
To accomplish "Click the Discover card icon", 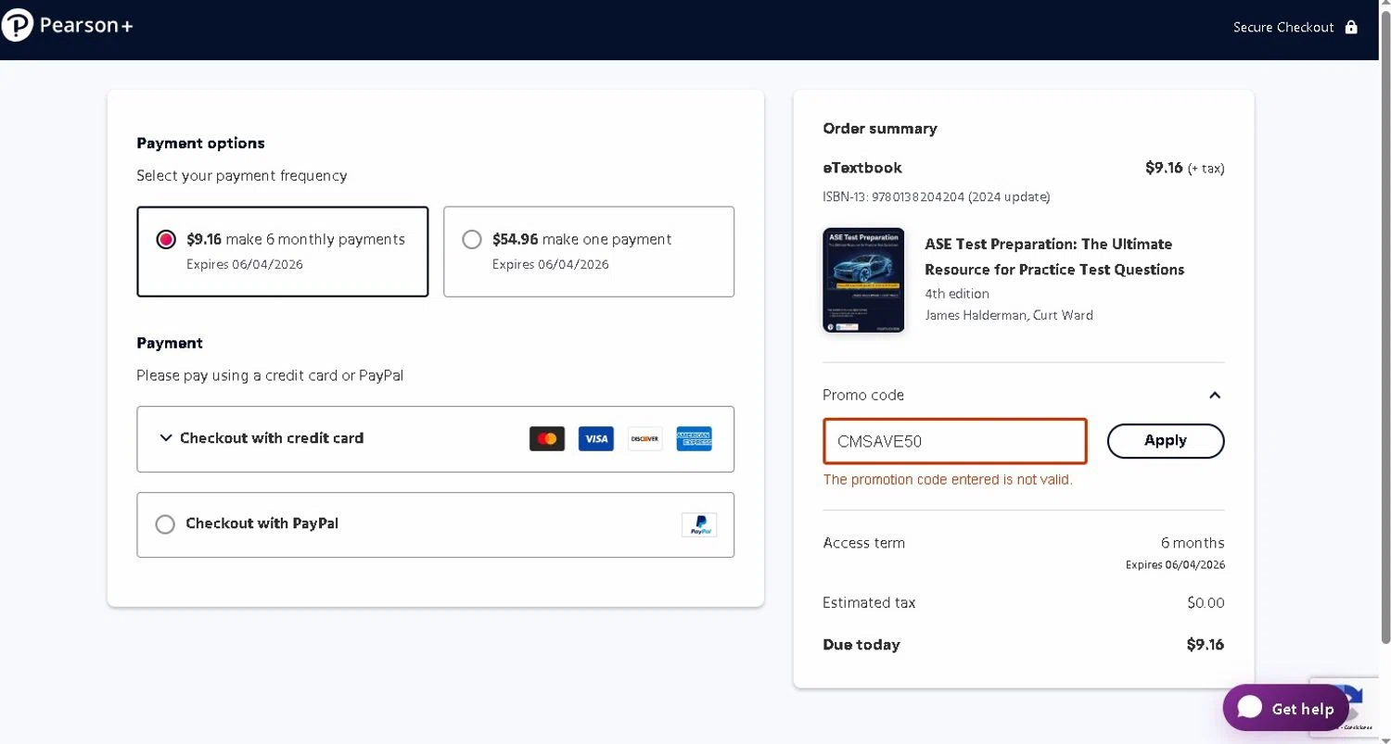I will point(645,439).
